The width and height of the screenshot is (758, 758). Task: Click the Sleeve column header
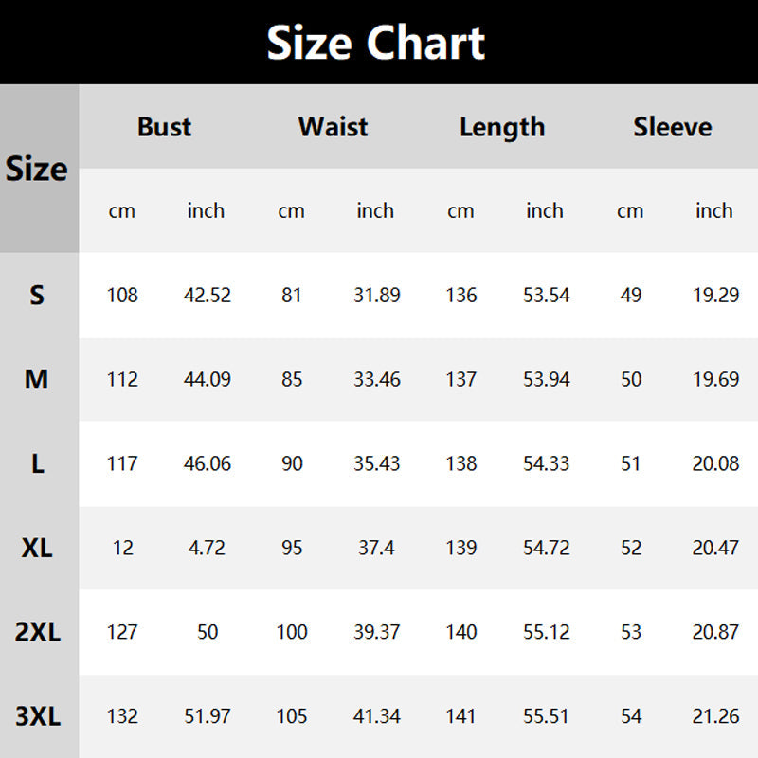pos(672,127)
